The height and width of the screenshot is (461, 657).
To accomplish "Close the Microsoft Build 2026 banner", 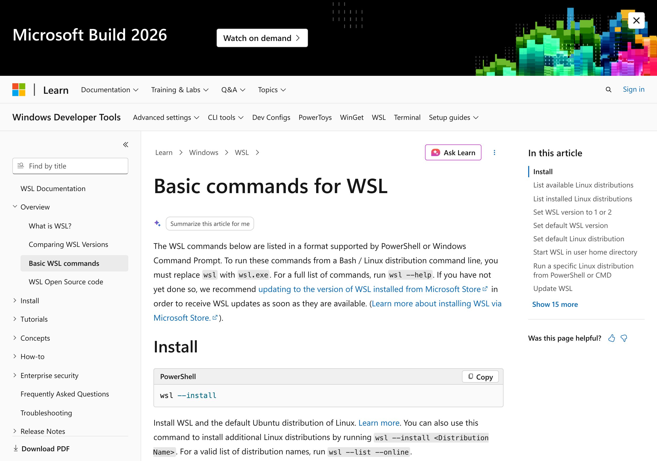I will coord(636,20).
